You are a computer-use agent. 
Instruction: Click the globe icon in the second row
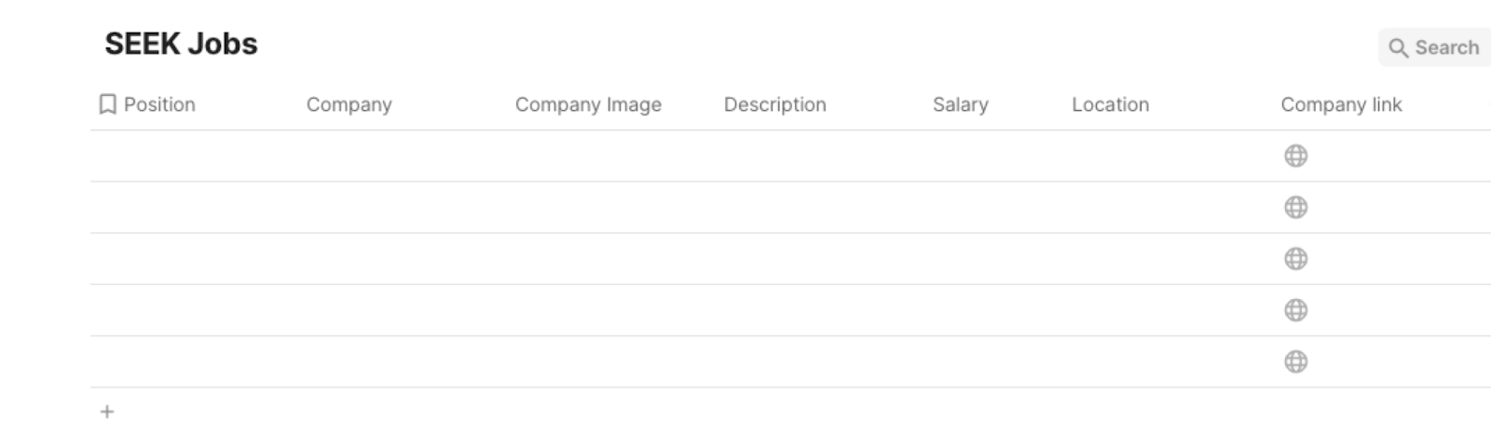(x=1295, y=207)
